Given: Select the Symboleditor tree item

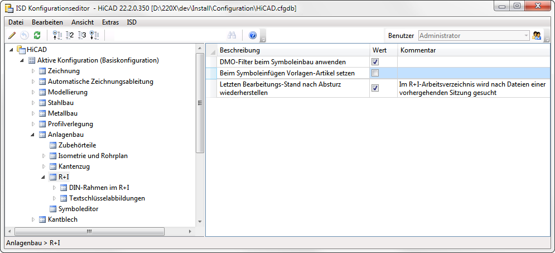Looking at the screenshot, I should [78, 209].
